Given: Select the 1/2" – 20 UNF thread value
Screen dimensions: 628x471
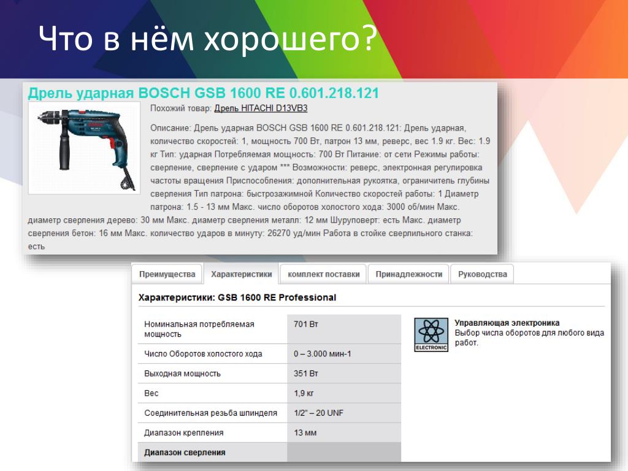Looking at the screenshot, I should coord(318,413).
